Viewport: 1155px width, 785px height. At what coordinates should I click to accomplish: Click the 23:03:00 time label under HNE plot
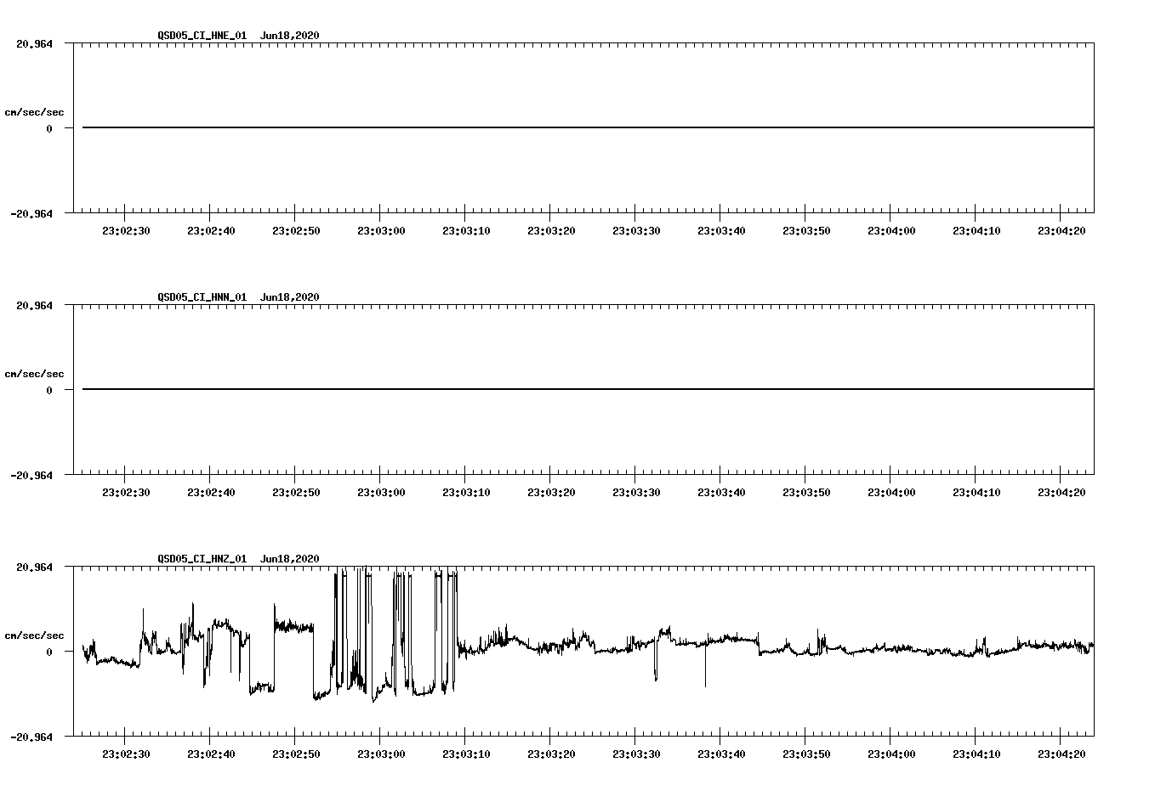[x=381, y=231]
